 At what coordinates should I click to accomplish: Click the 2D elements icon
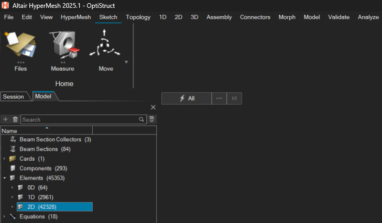20,207
